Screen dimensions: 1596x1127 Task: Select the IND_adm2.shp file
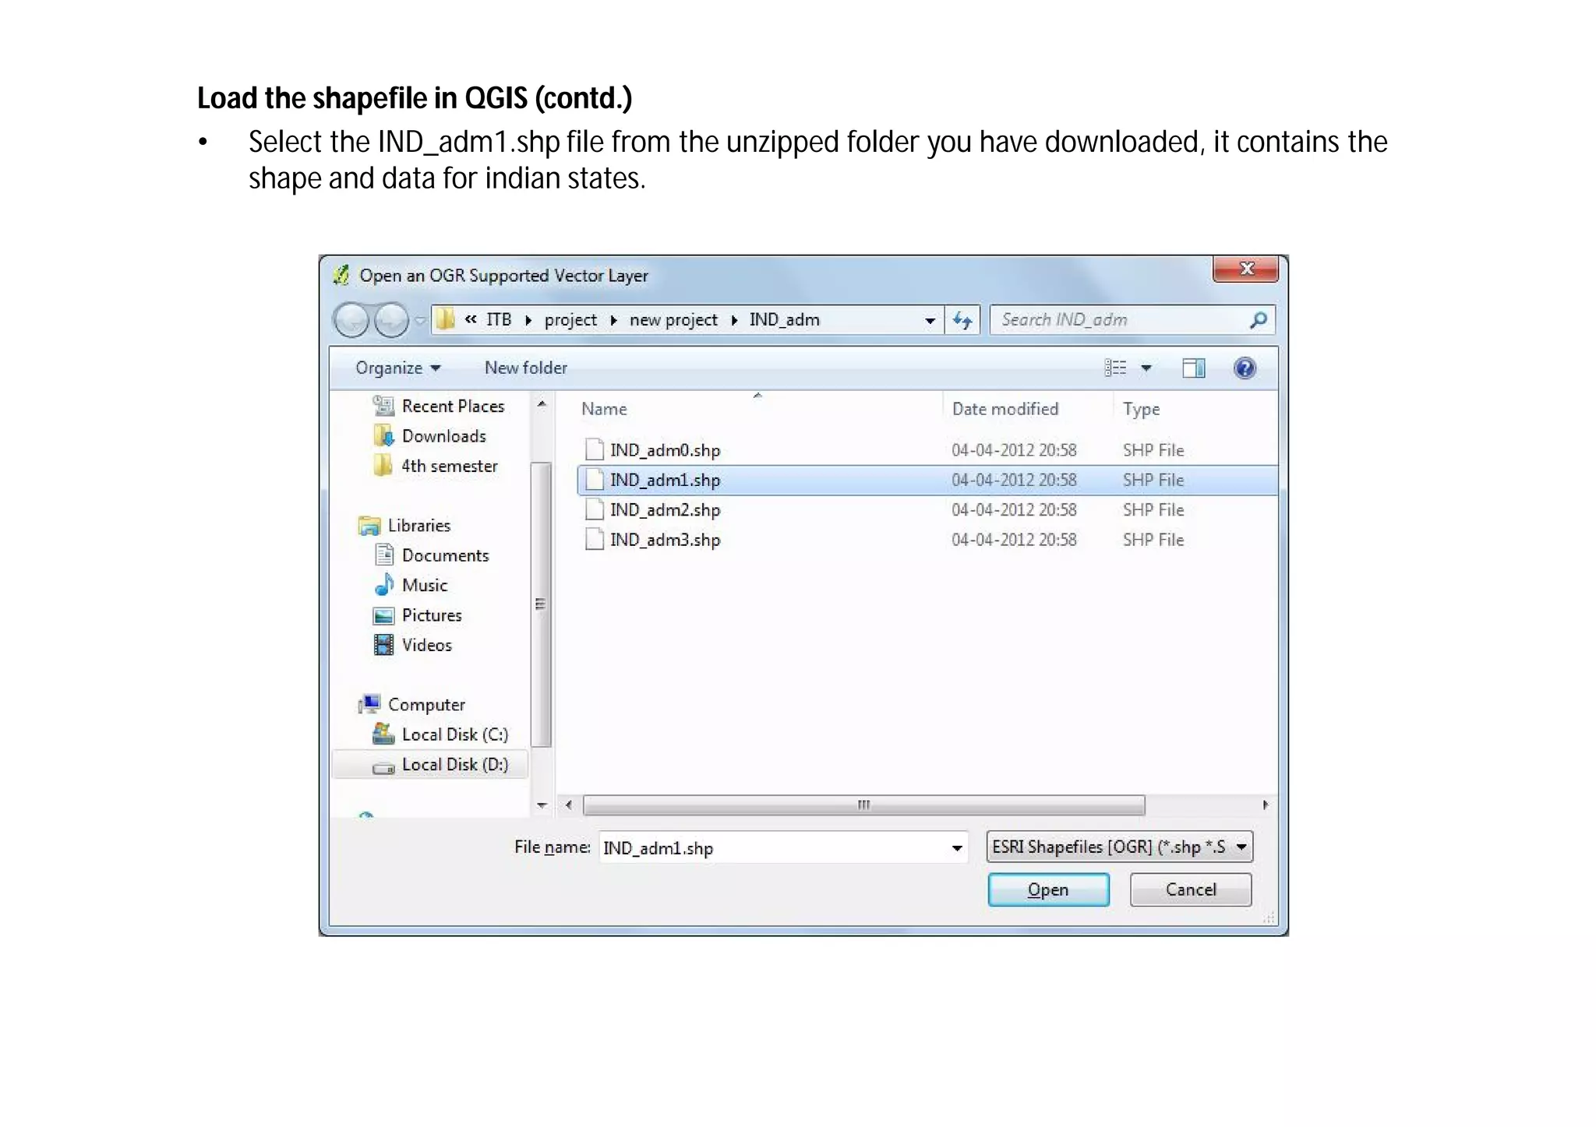pos(927,510)
